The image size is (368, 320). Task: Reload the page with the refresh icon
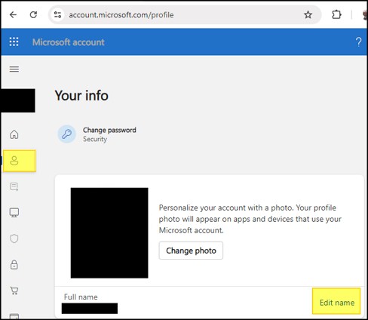[x=33, y=15]
